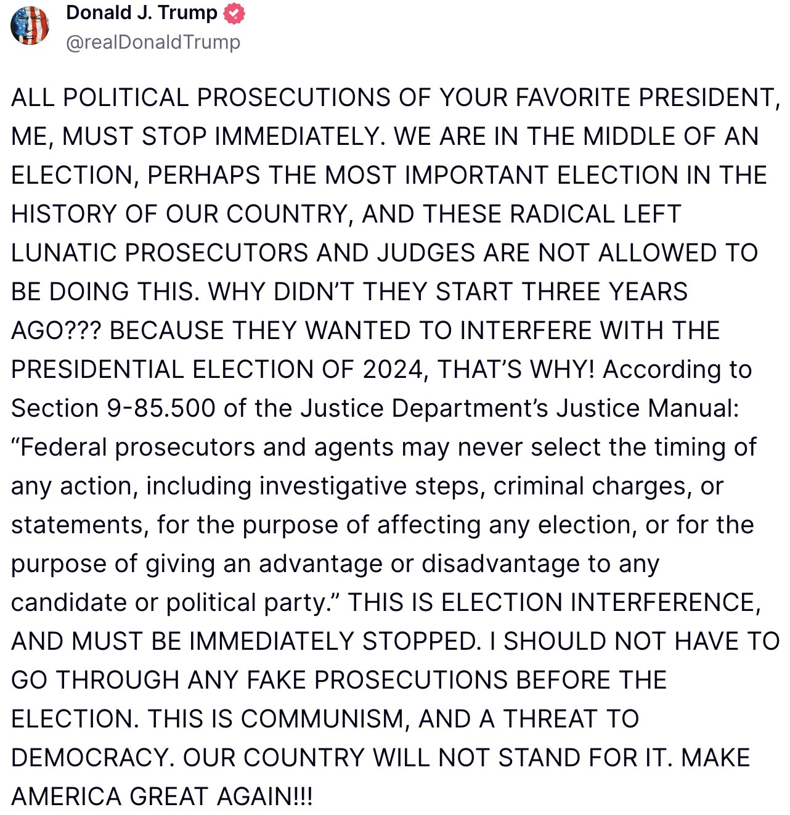790x815 pixels.
Task: Click the 'Section 9-85.500' reference text
Action: tap(113, 409)
